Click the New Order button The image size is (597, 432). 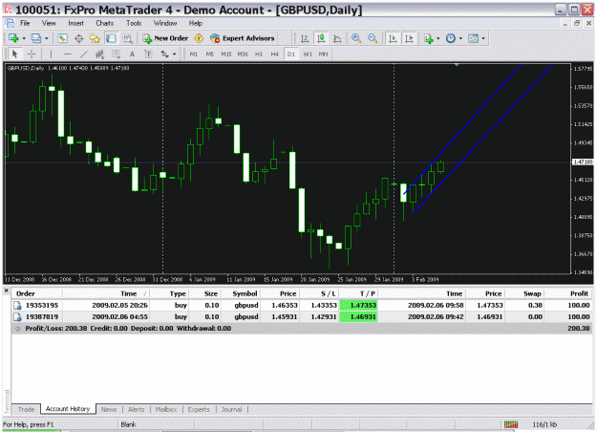point(165,38)
